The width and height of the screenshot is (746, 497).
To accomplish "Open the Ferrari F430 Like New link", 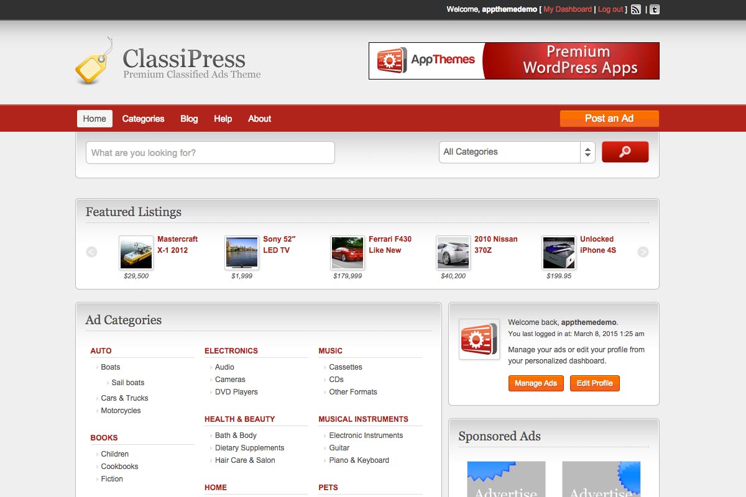I will tap(390, 245).
